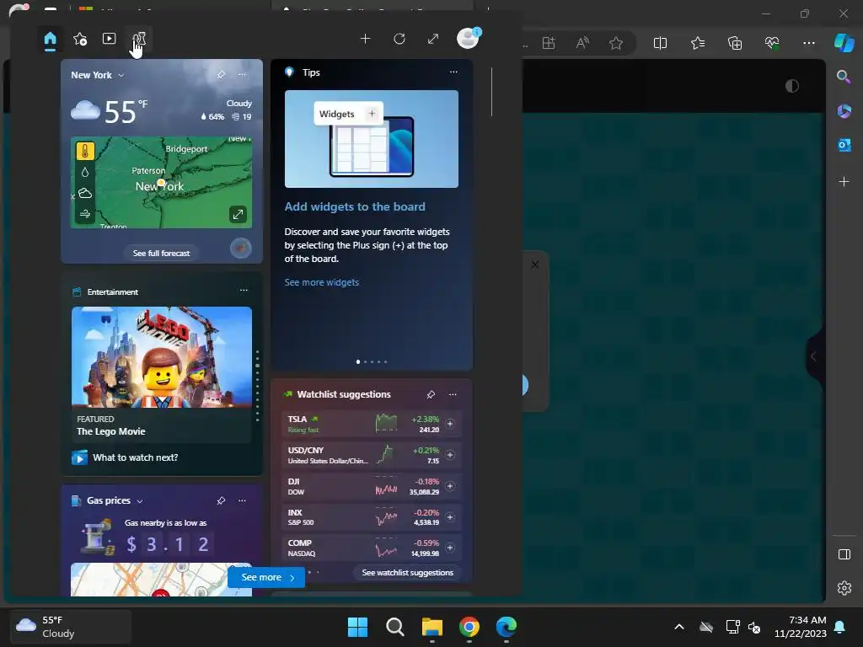Open the Watch video tab
This screenshot has width=863, height=647.
click(x=109, y=39)
